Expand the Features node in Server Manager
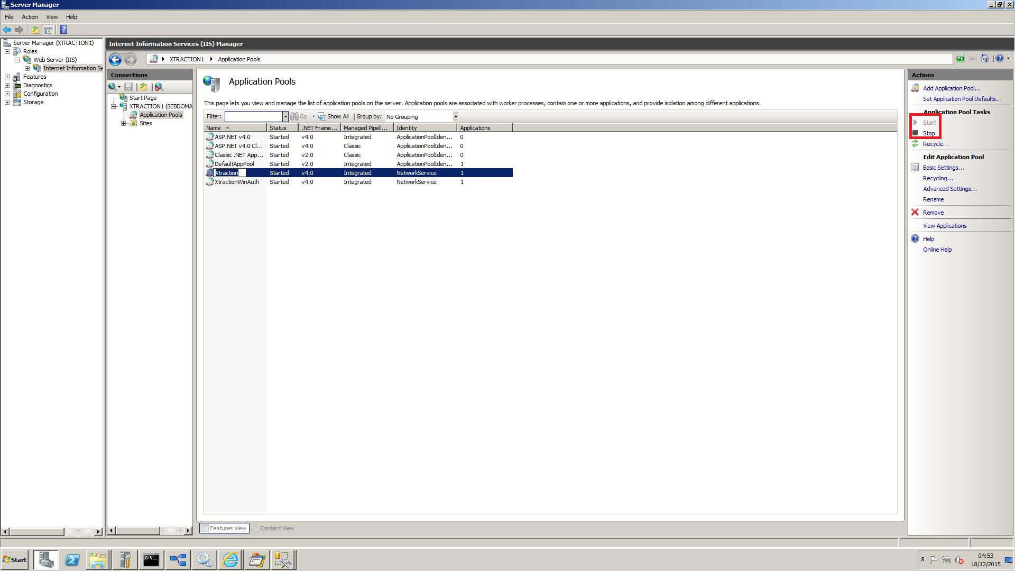The width and height of the screenshot is (1015, 571). pyautogui.click(x=7, y=77)
